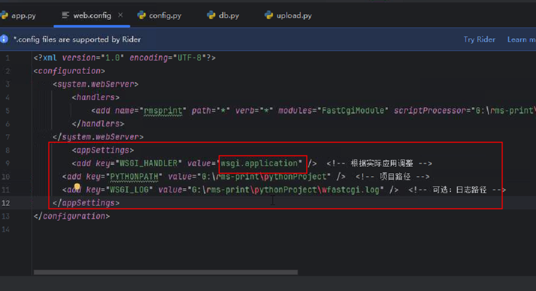
Task: Click the rmsprint name value on line 5
Action: (x=163, y=110)
